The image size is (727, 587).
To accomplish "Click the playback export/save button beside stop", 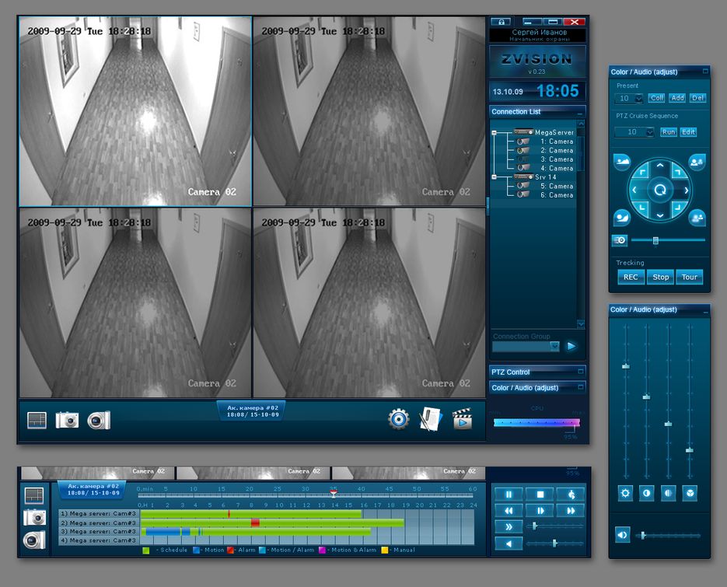I will tap(571, 494).
